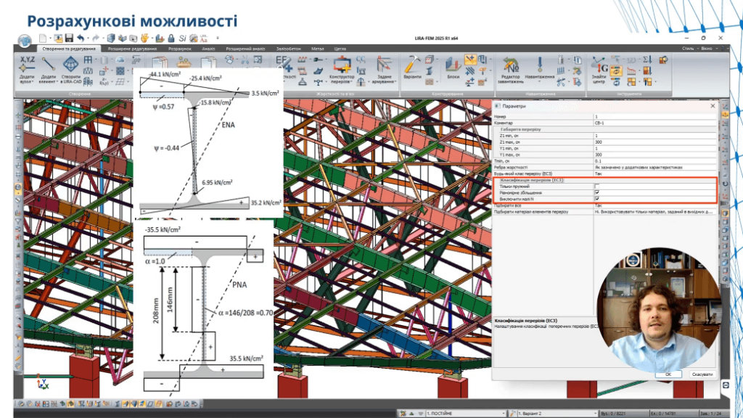Click the Si units icon
743x418 pixels.
click(x=182, y=38)
